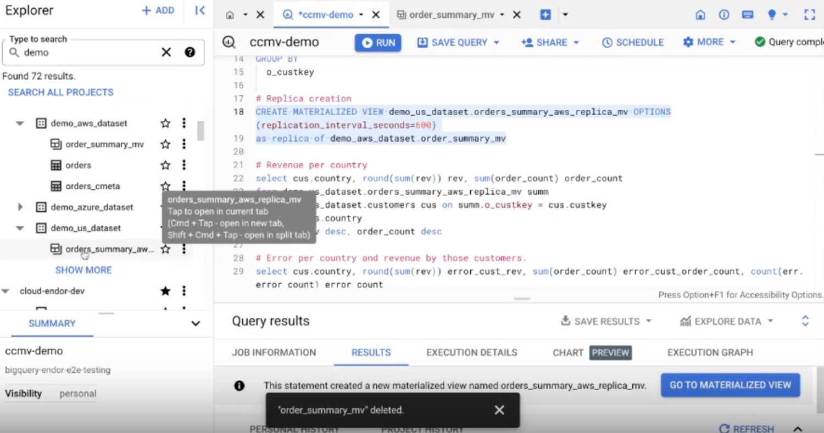Open EXPLORE DATA menu

click(x=727, y=321)
